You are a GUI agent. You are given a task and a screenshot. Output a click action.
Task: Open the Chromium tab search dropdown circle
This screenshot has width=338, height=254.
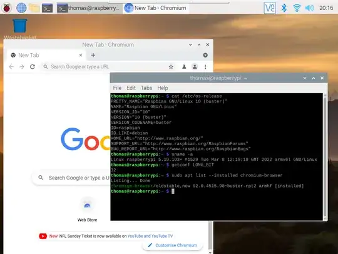[205, 55]
